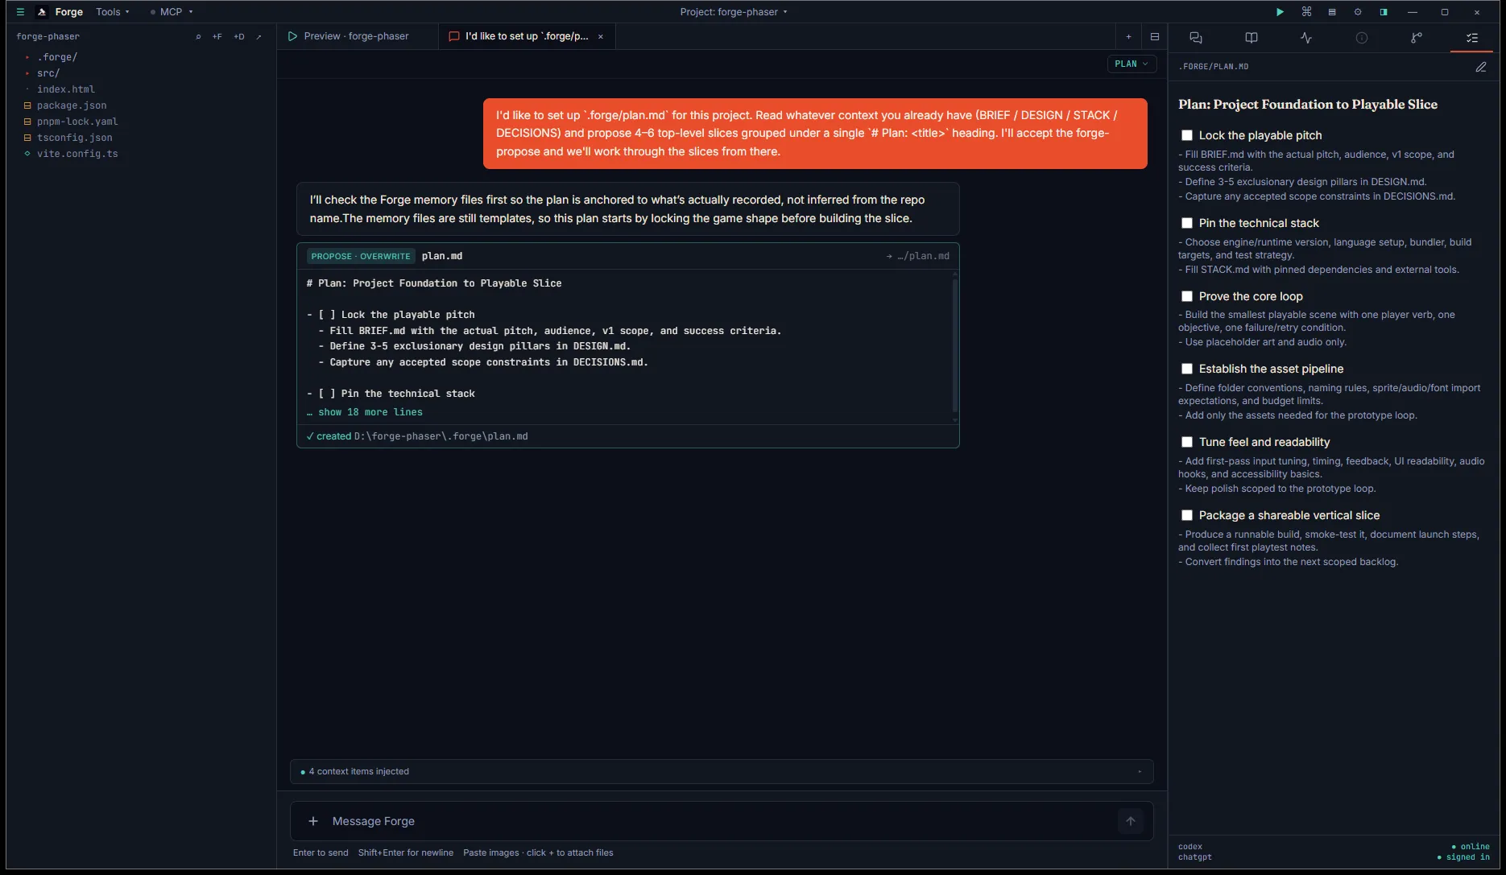
Task: Attach files with the plus icon in message box
Action: 313,821
